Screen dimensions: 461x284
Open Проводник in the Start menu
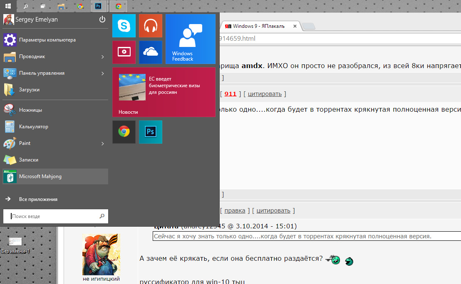point(55,56)
